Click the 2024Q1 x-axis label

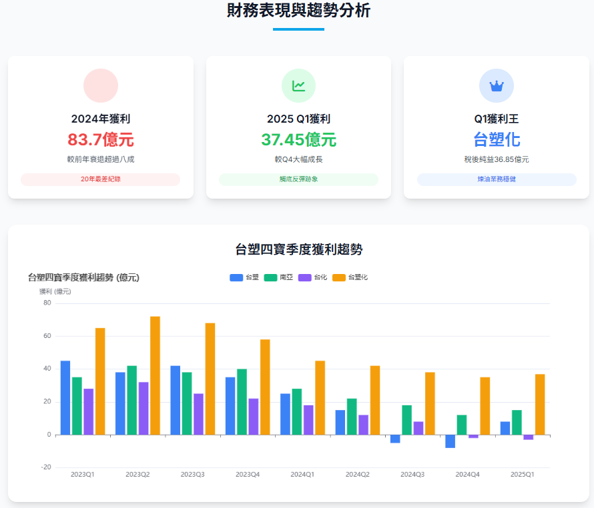coord(302,475)
